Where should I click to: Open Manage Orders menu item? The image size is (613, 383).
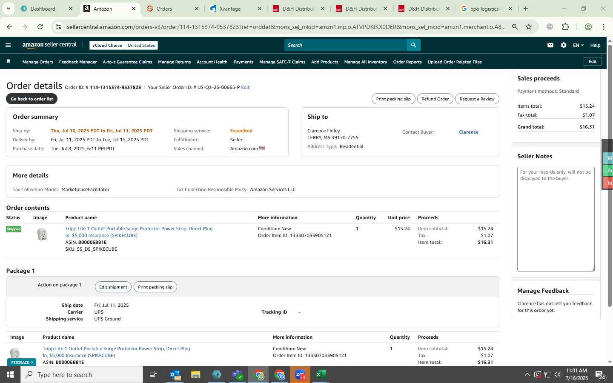[38, 62]
